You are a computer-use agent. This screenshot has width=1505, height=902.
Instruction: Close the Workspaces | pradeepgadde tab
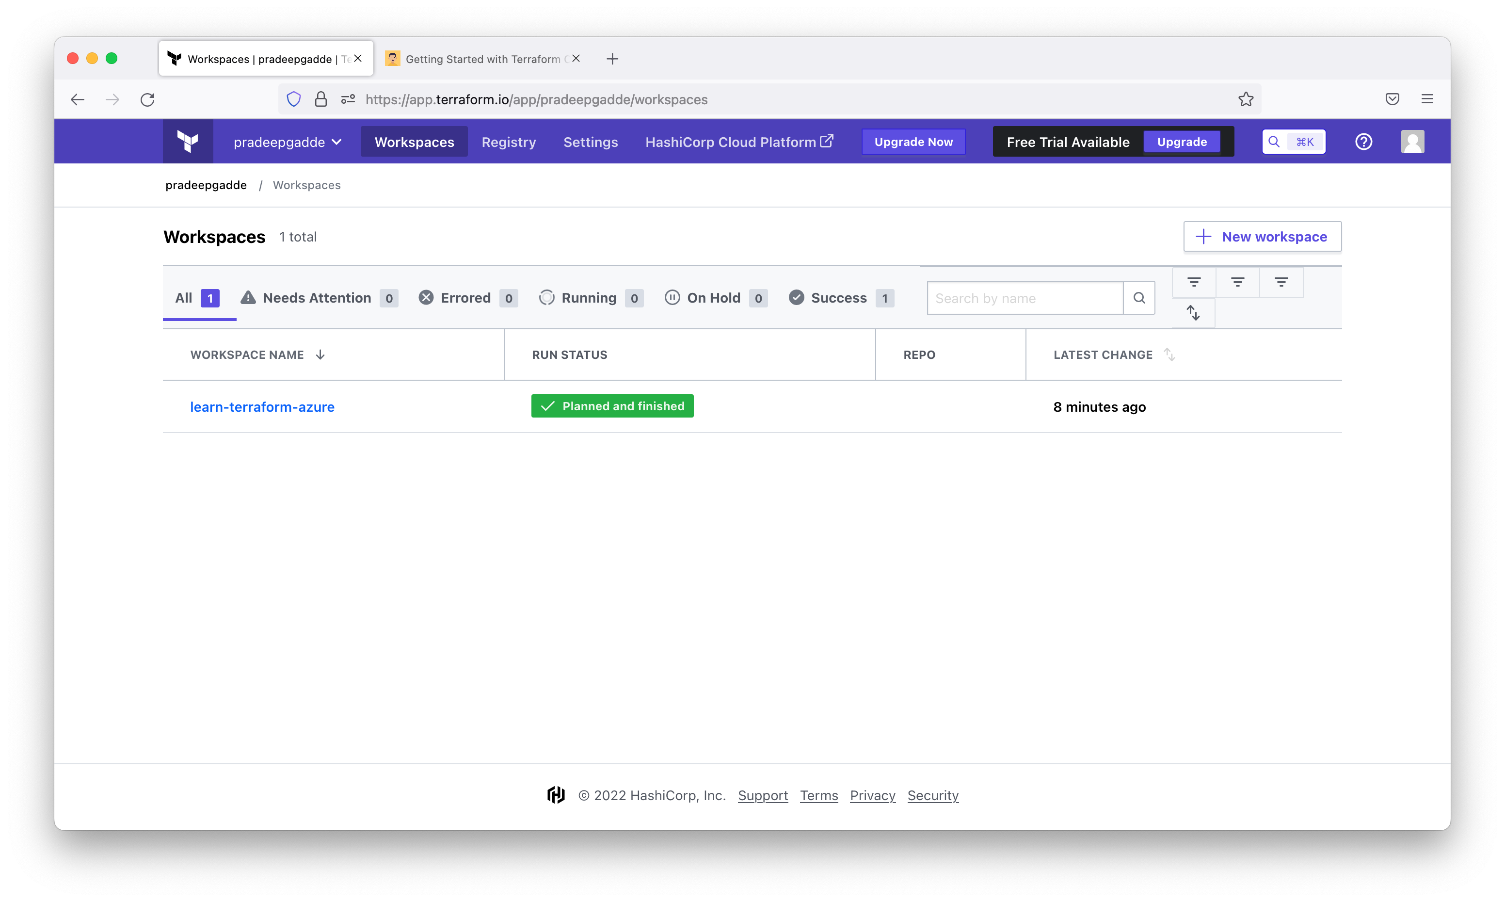[358, 58]
